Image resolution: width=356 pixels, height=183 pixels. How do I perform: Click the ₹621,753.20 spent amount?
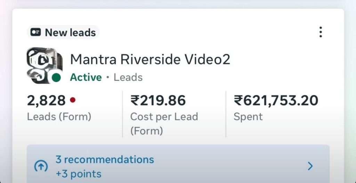pyautogui.click(x=276, y=101)
